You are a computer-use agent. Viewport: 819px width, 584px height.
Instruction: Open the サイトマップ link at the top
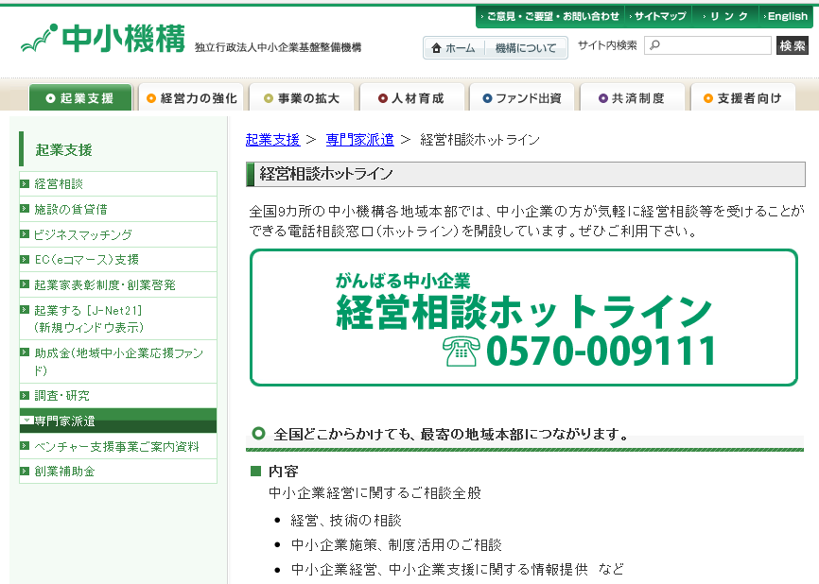coord(659,16)
